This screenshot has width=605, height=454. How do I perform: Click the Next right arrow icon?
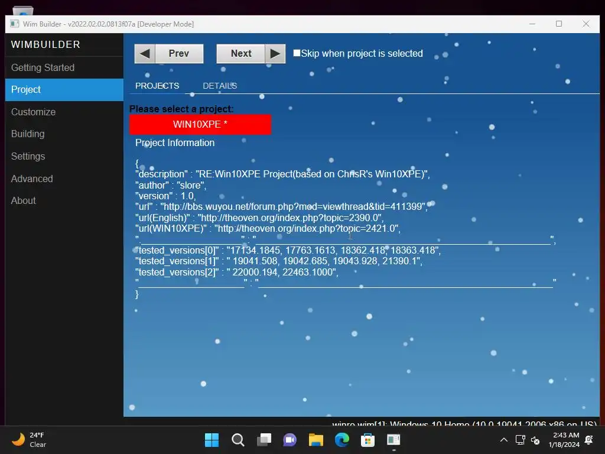pos(275,54)
